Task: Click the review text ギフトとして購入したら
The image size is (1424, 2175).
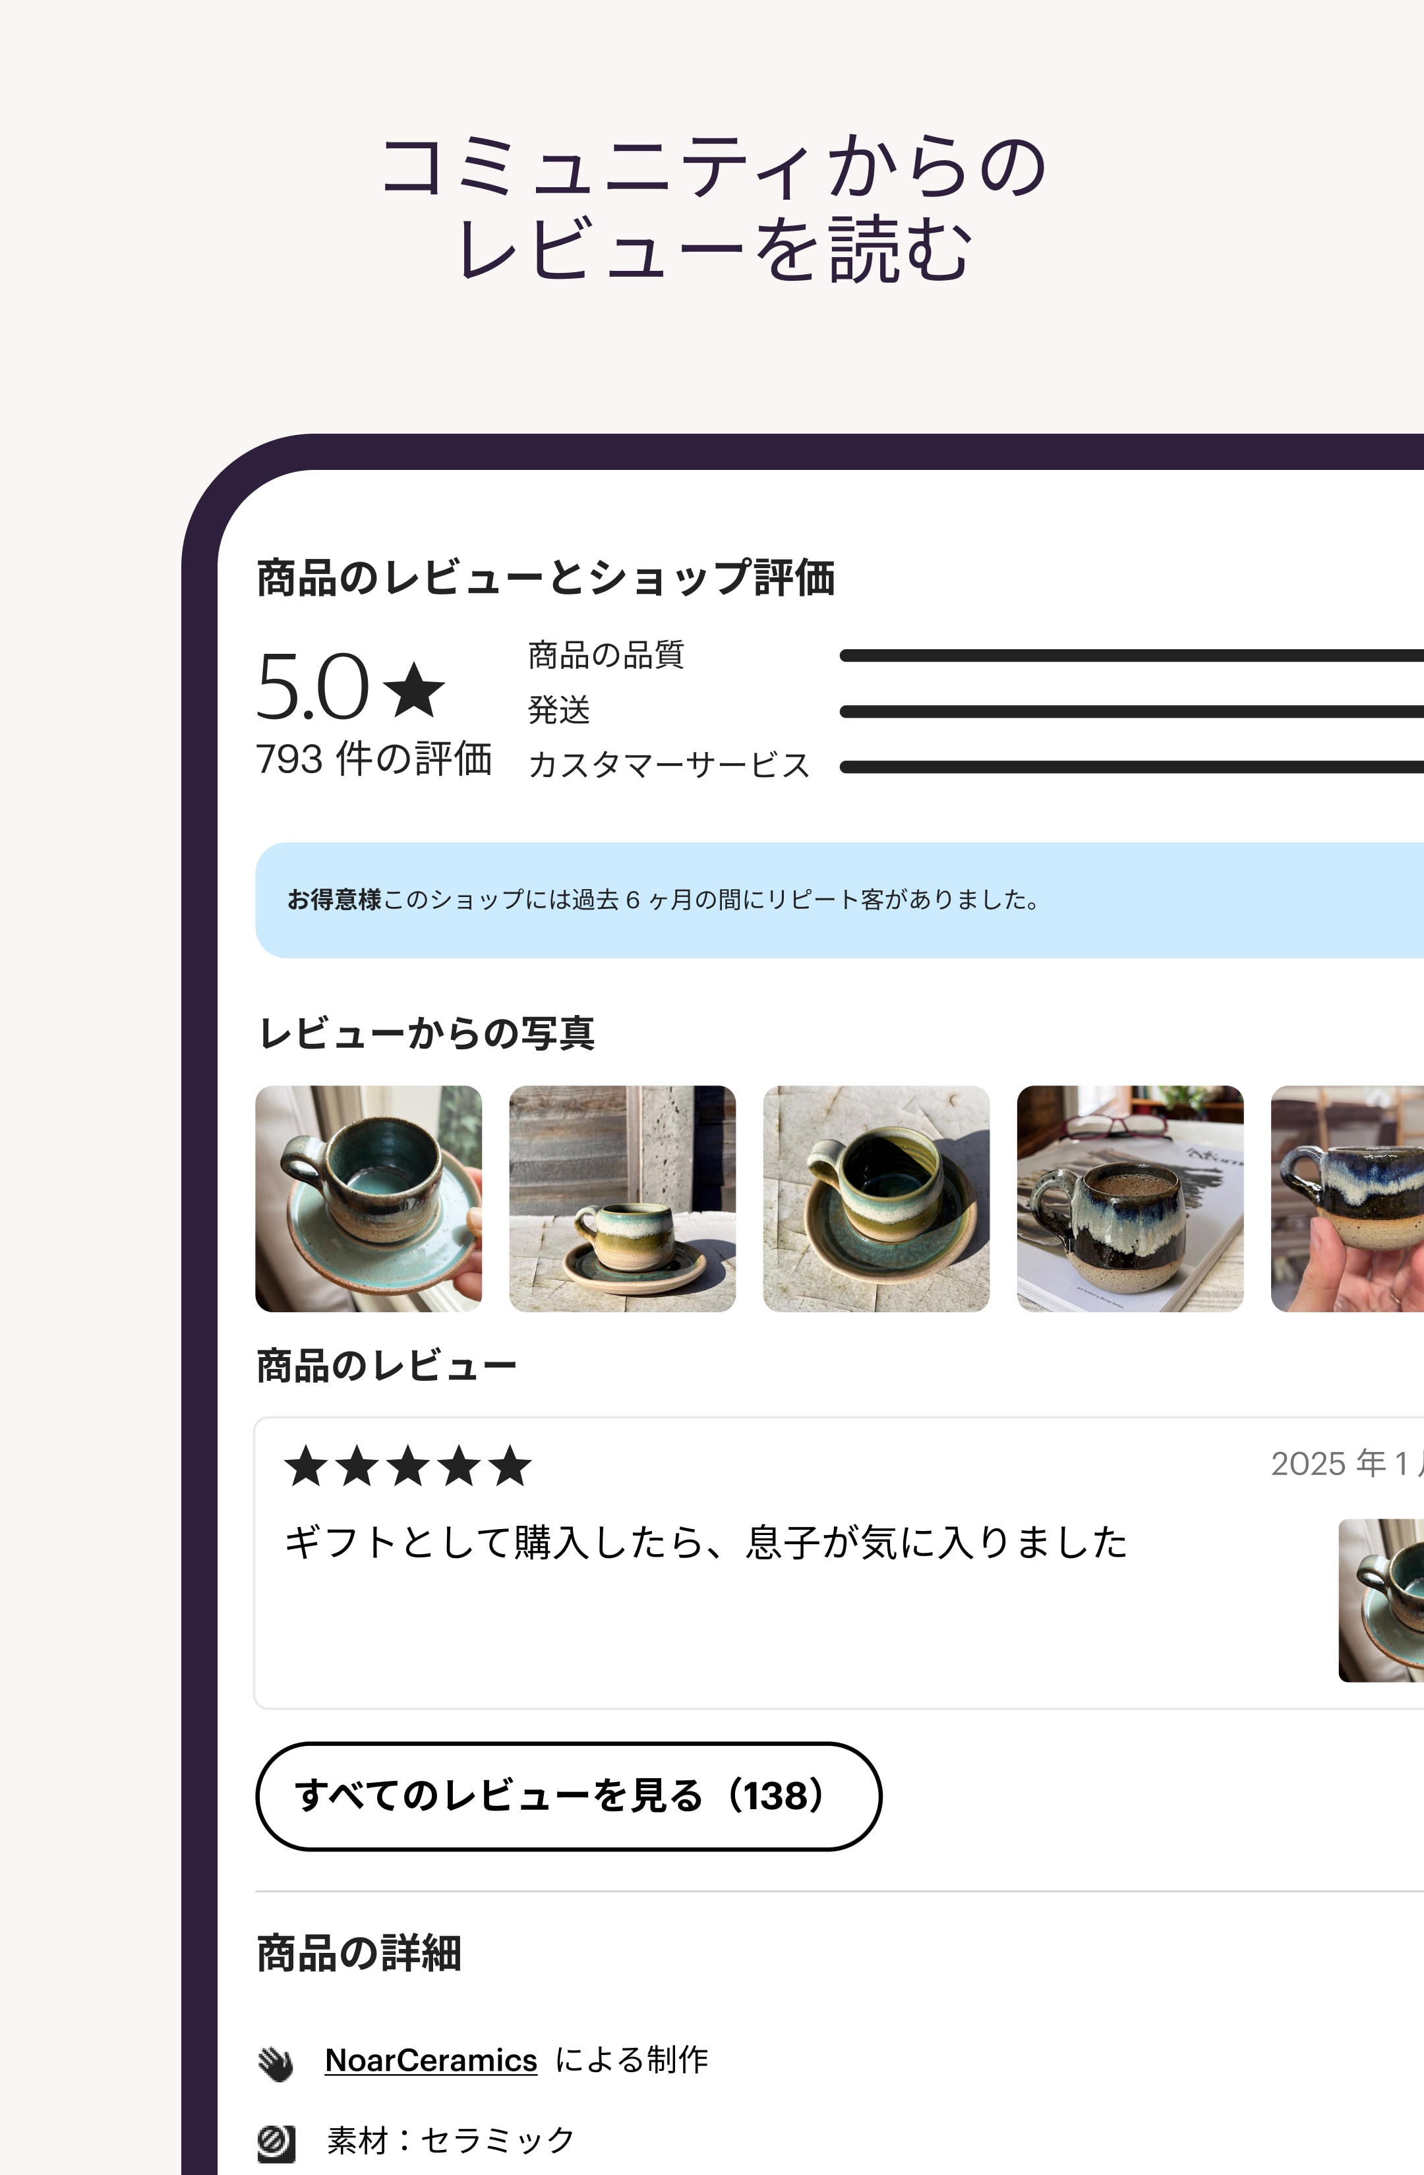Action: click(x=705, y=1542)
